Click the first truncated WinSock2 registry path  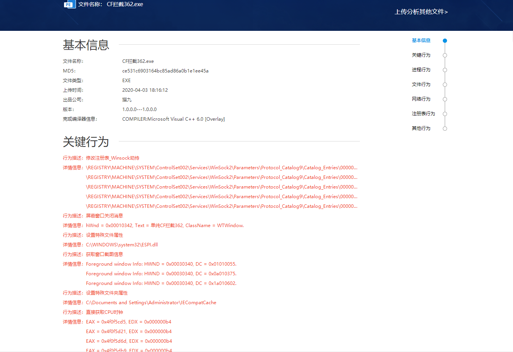[221, 168]
